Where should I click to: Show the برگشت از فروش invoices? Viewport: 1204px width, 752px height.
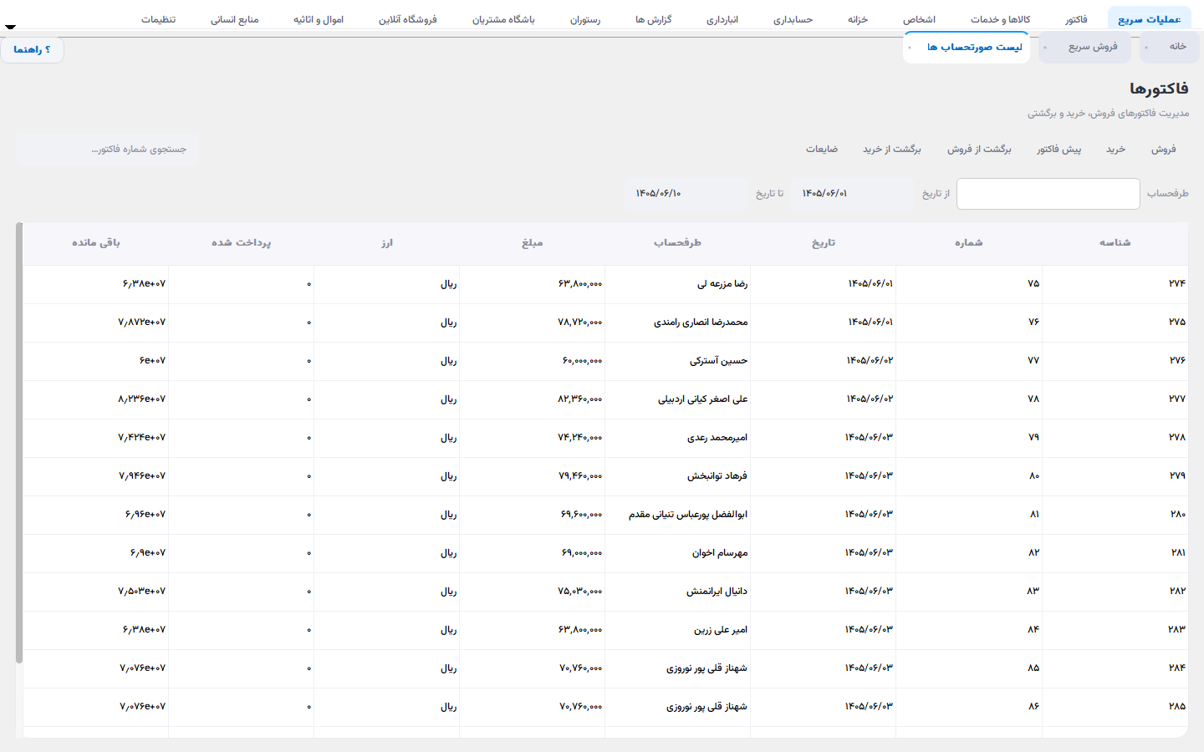[979, 150]
